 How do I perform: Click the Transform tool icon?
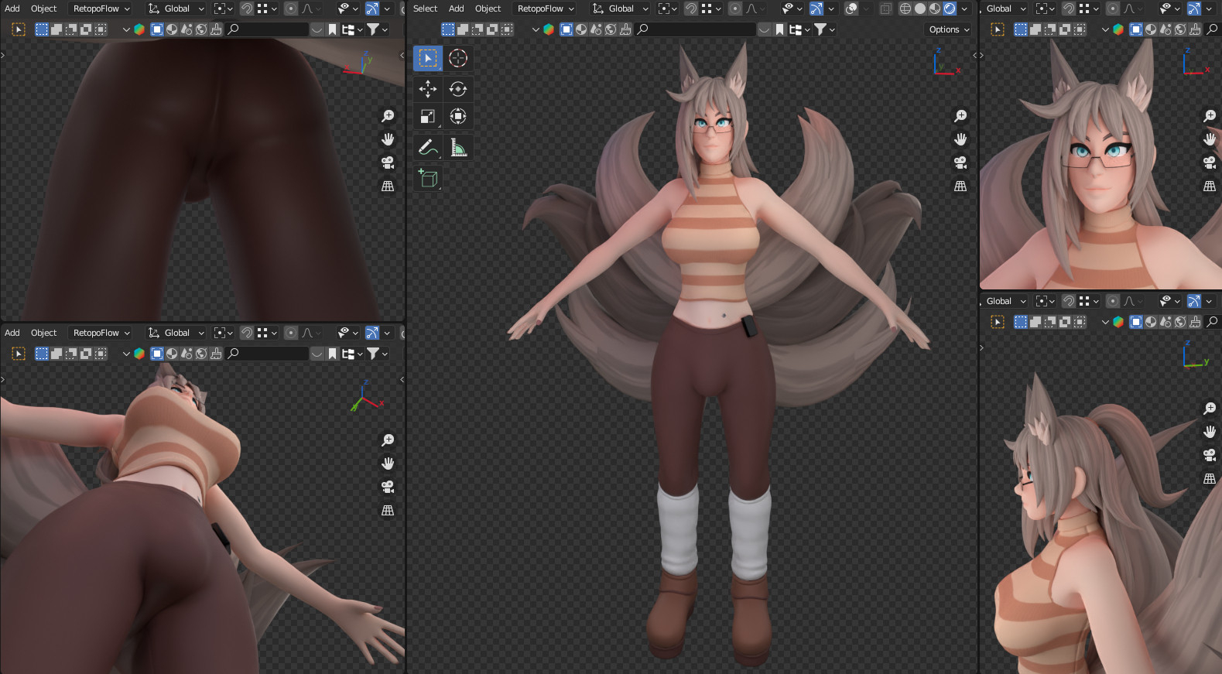coord(458,117)
